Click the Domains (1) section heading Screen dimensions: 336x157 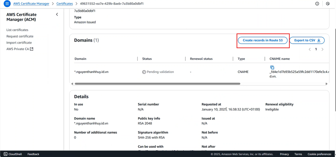point(86,40)
